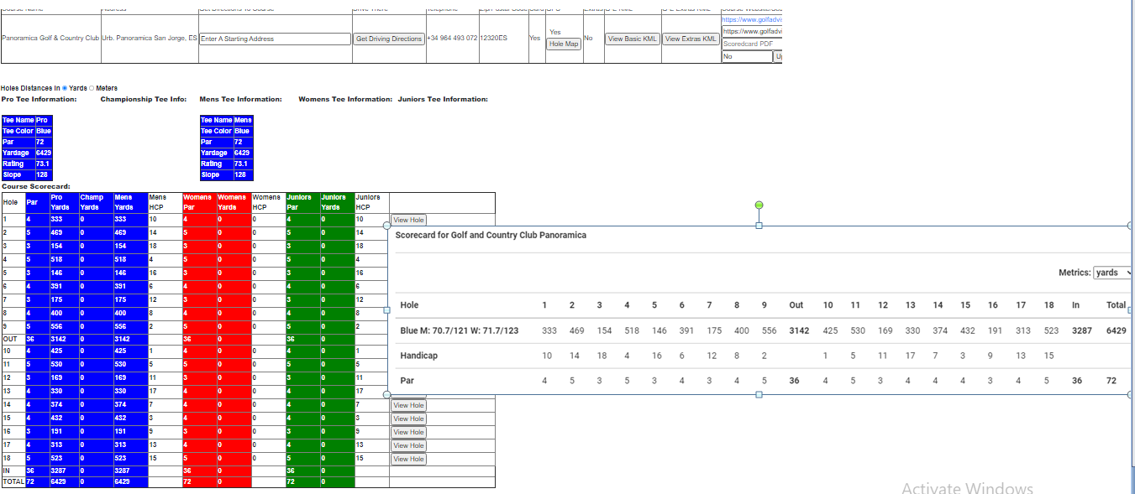This screenshot has height=494, width=1135.
Task: Click the 'Juniors Yards' column header
Action: (x=337, y=202)
